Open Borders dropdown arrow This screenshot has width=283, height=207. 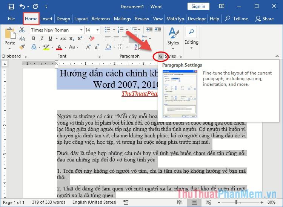127,47
